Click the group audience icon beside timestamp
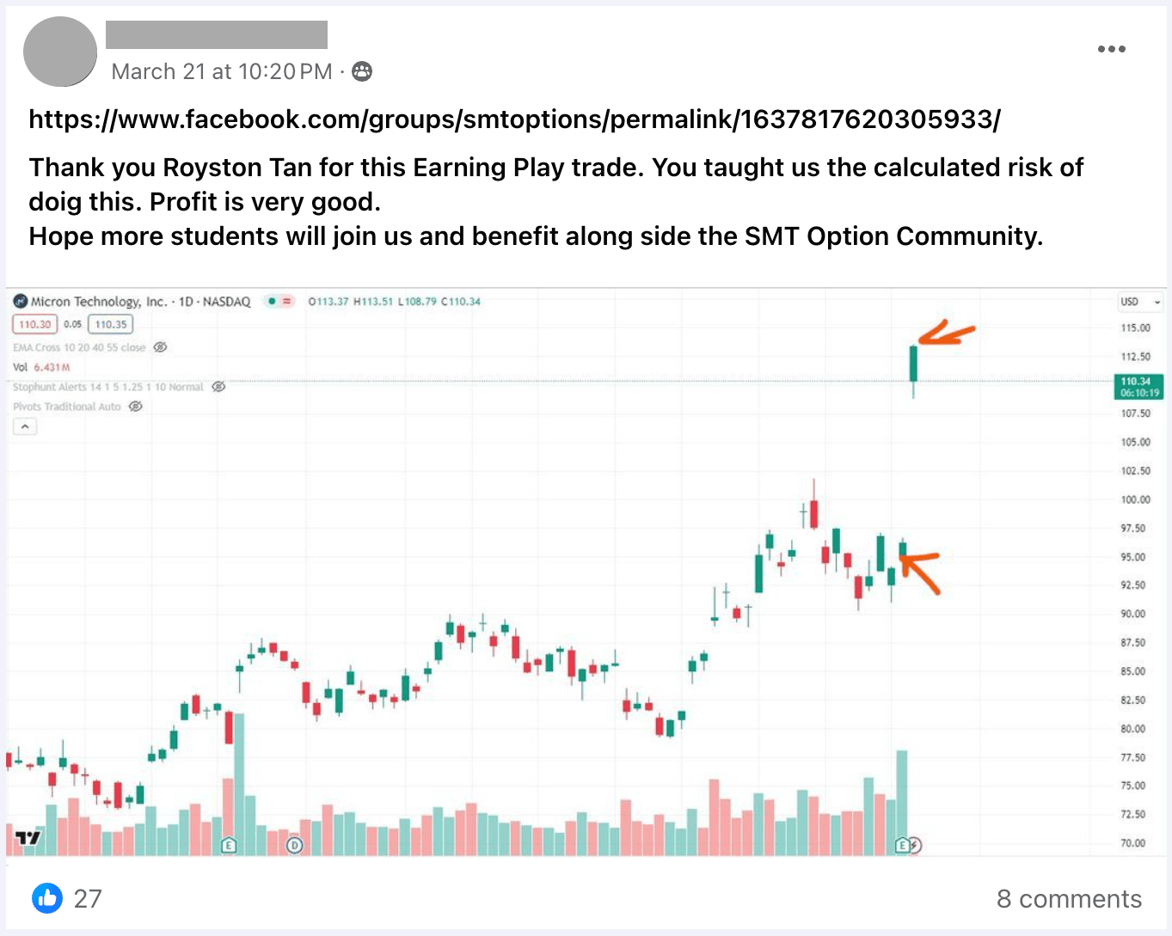 pyautogui.click(x=362, y=71)
